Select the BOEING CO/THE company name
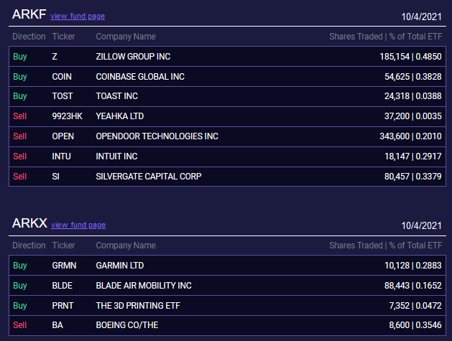Viewport: 452px width, 341px height. (x=127, y=325)
